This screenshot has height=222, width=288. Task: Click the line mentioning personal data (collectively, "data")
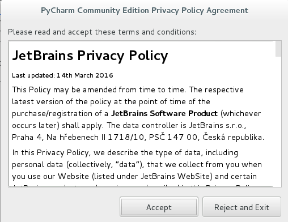(137, 164)
